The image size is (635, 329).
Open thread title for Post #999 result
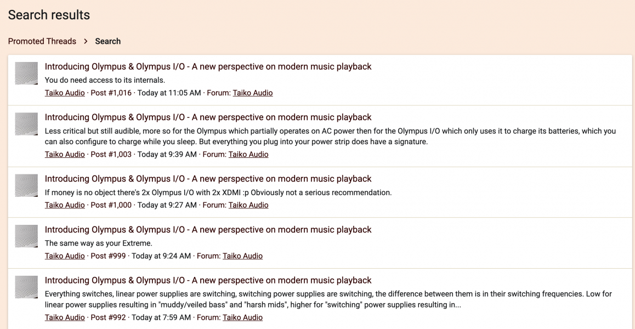pyautogui.click(x=208, y=229)
